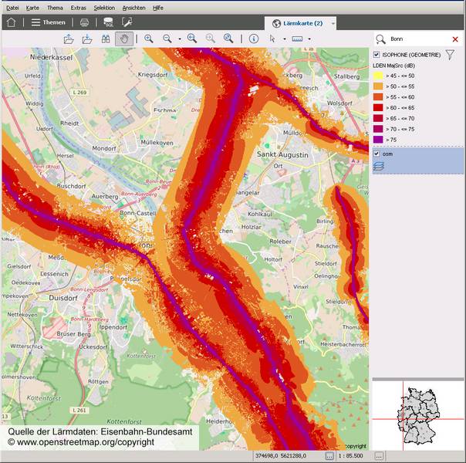Expand the zoom out dropdown arrow

180,39
